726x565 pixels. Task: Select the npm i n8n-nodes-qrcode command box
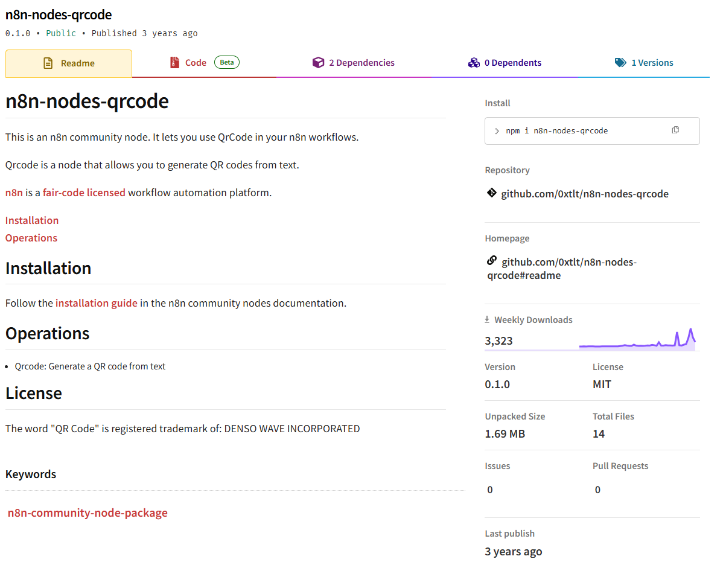point(579,131)
